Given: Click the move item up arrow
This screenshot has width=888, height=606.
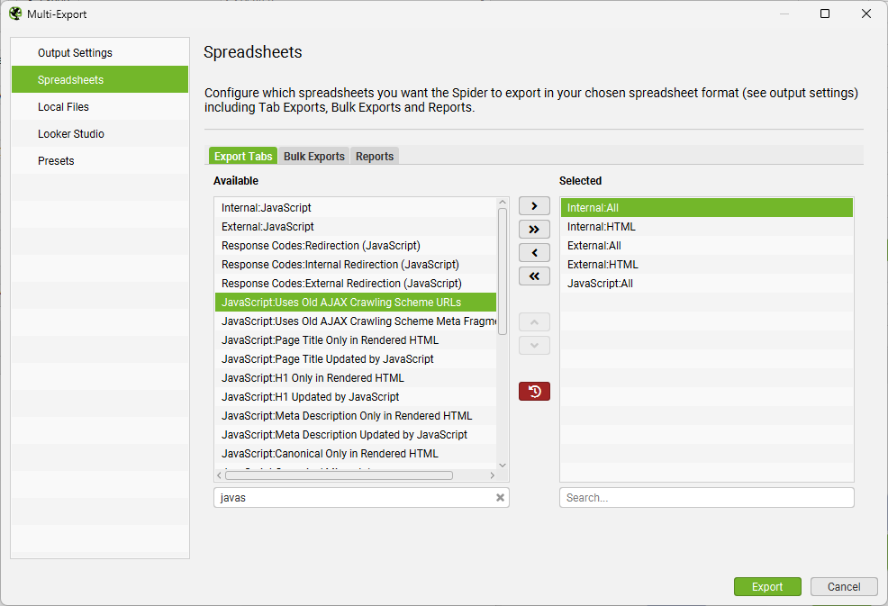Looking at the screenshot, I should pos(534,321).
